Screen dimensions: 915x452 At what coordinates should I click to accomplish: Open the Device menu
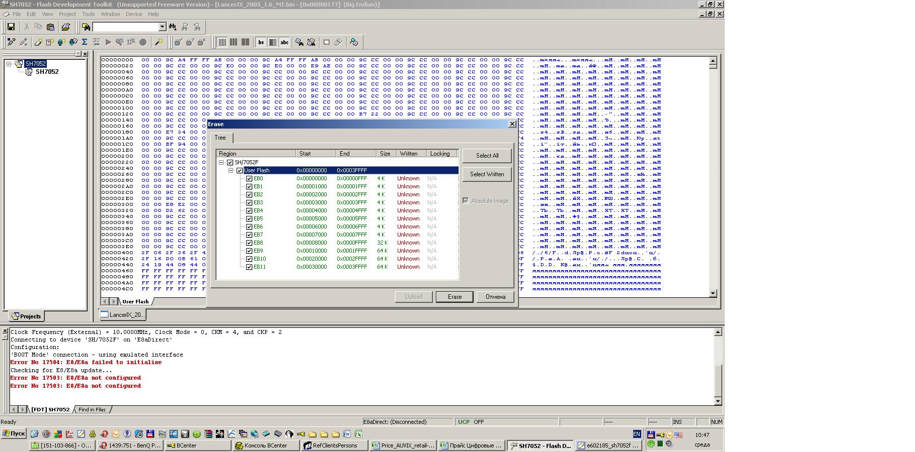click(x=134, y=14)
